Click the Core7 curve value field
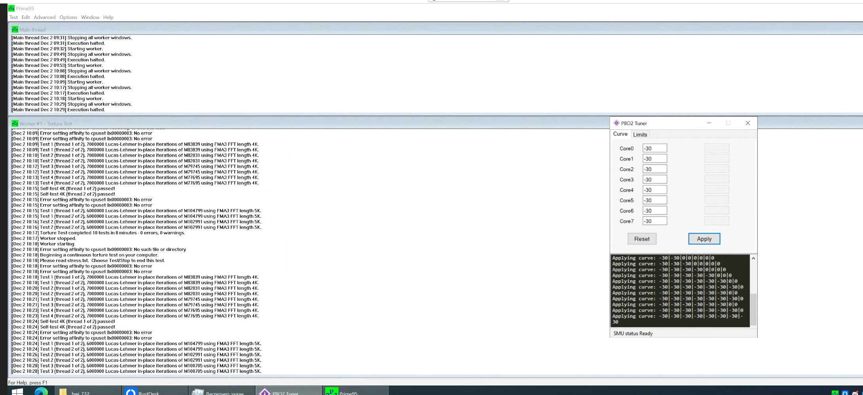863x395 pixels. coord(654,221)
